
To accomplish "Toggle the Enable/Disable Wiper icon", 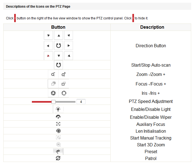I will (x=58, y=117).
